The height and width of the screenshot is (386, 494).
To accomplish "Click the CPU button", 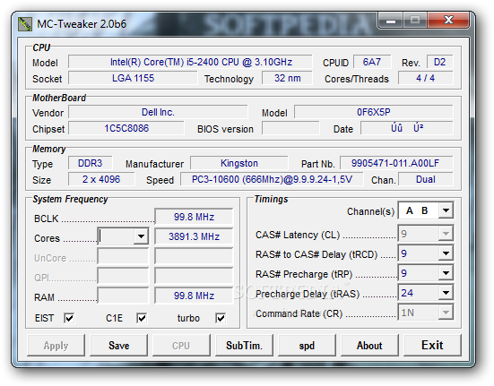I will (x=181, y=346).
